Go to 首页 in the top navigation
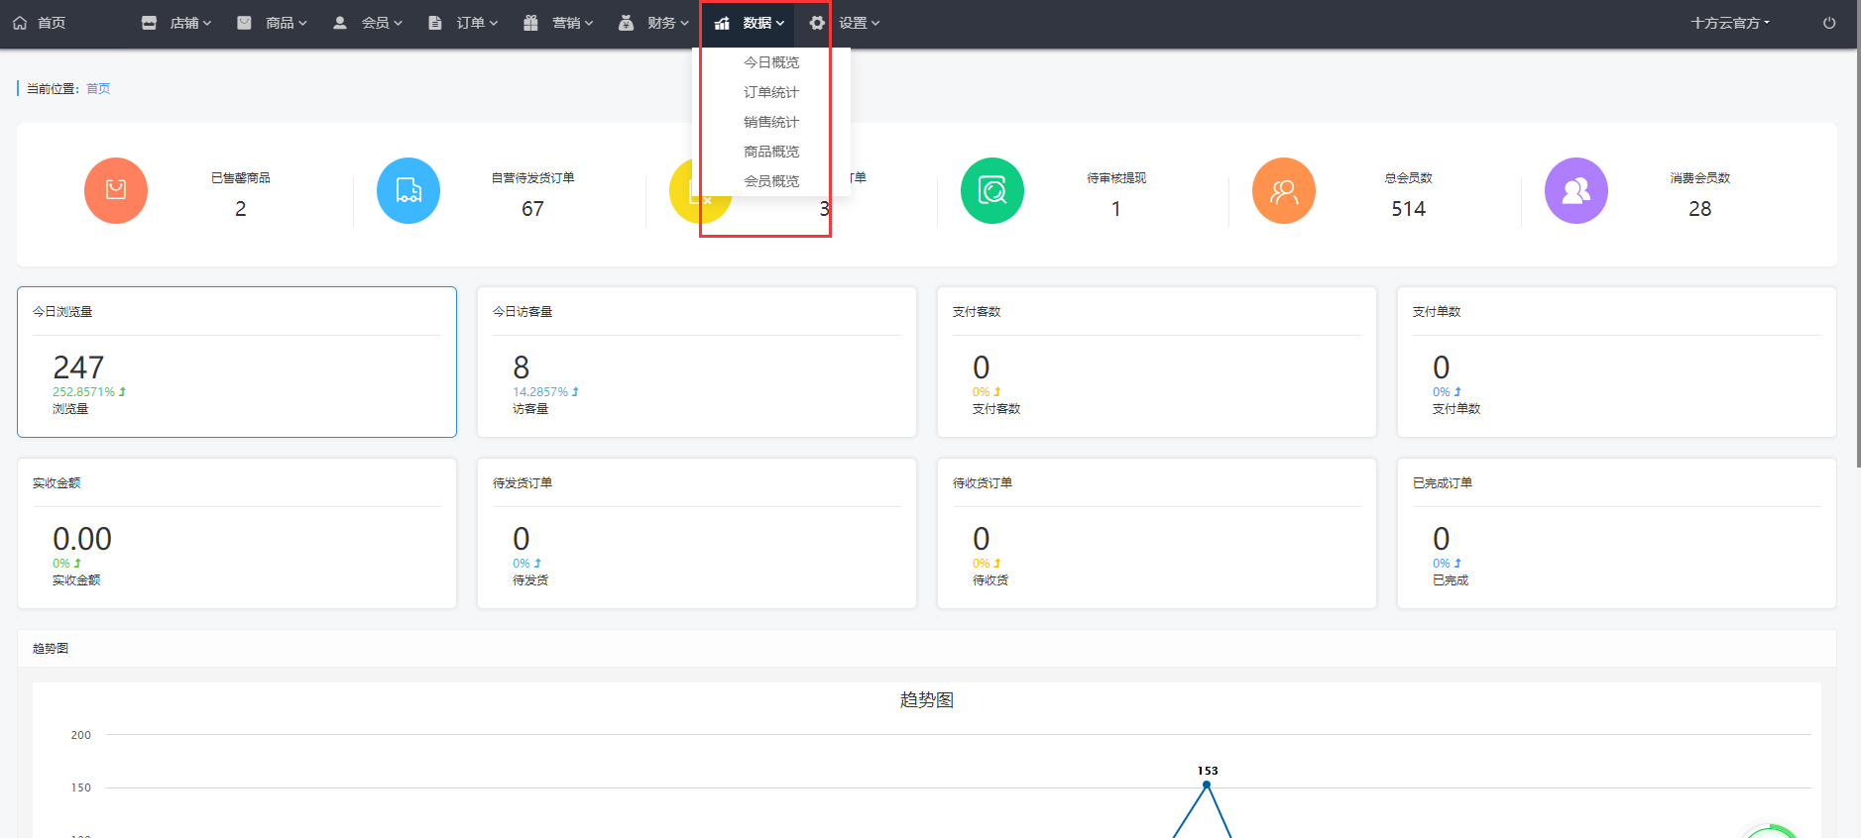This screenshot has width=1861, height=838. 52,23
